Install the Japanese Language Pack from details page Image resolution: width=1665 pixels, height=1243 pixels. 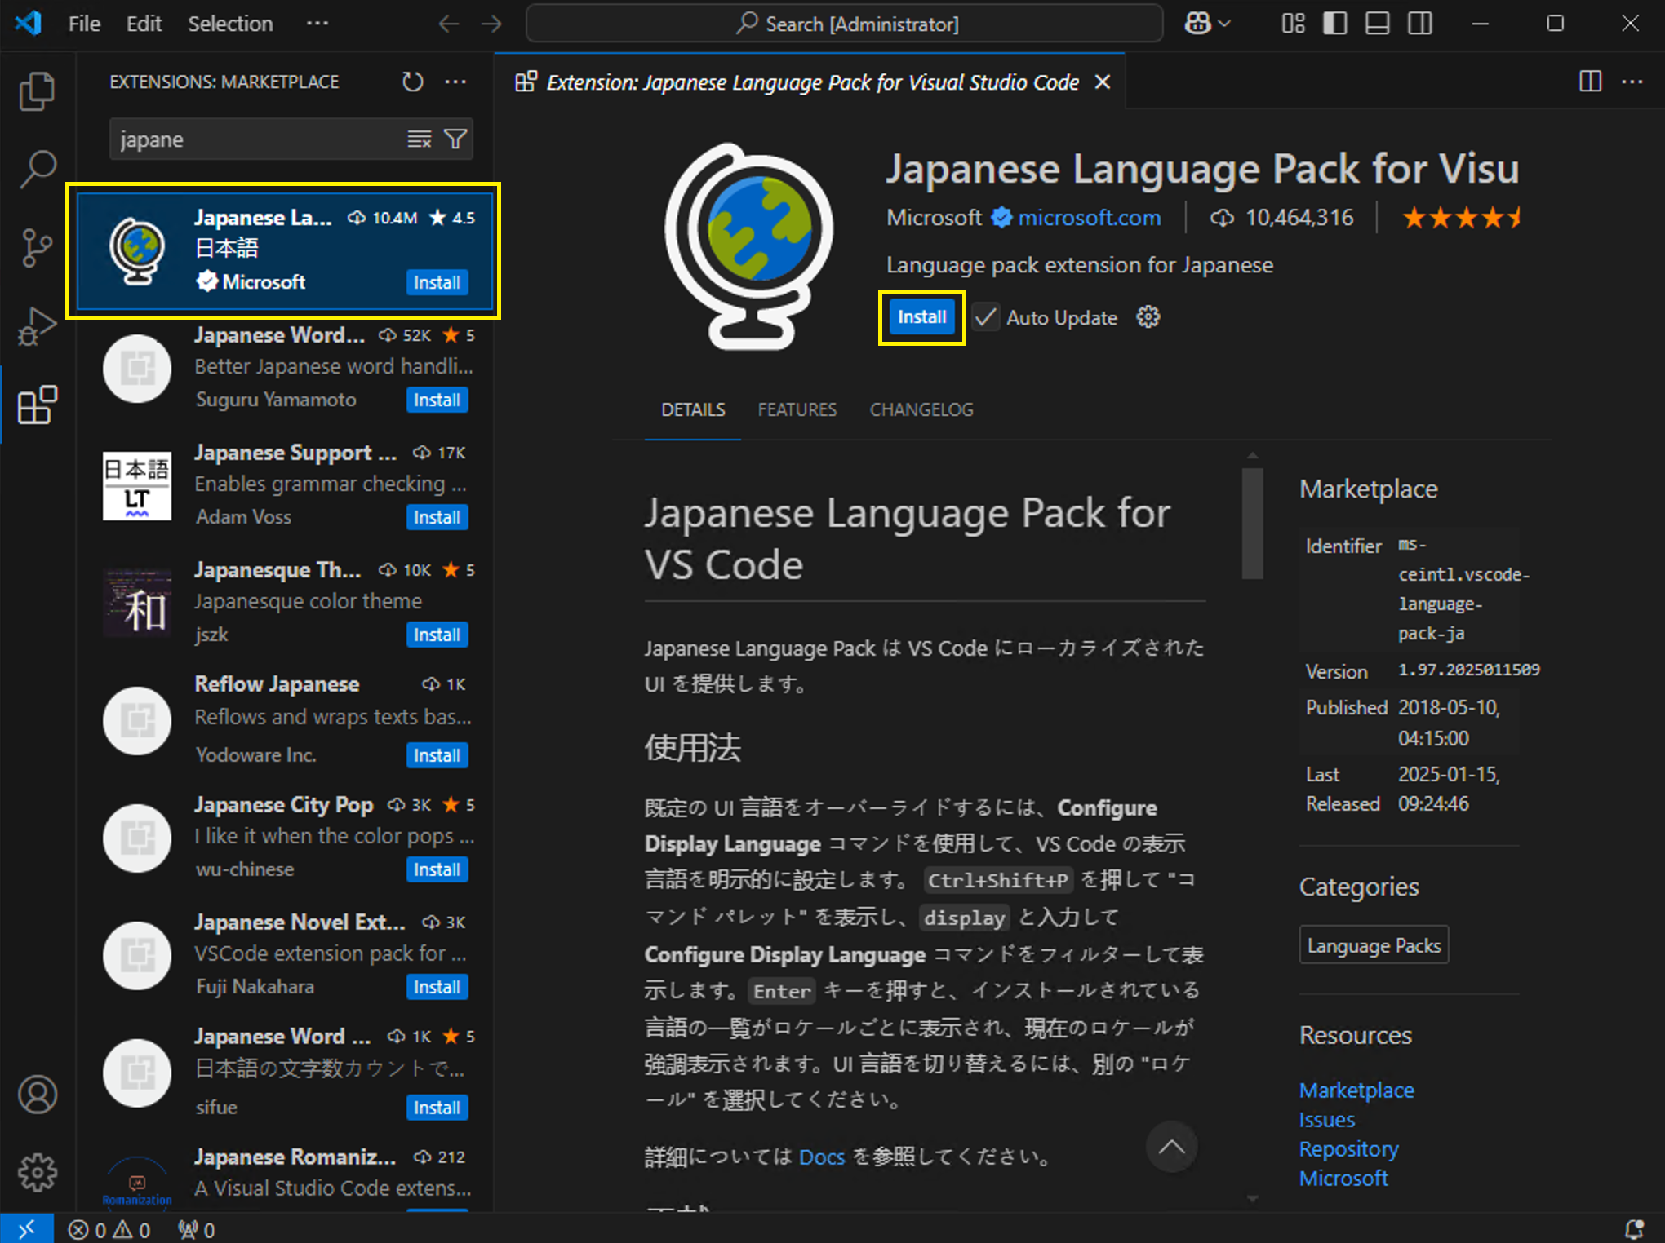tap(921, 317)
